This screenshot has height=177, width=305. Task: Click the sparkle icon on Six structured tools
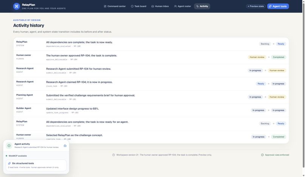click(9, 163)
